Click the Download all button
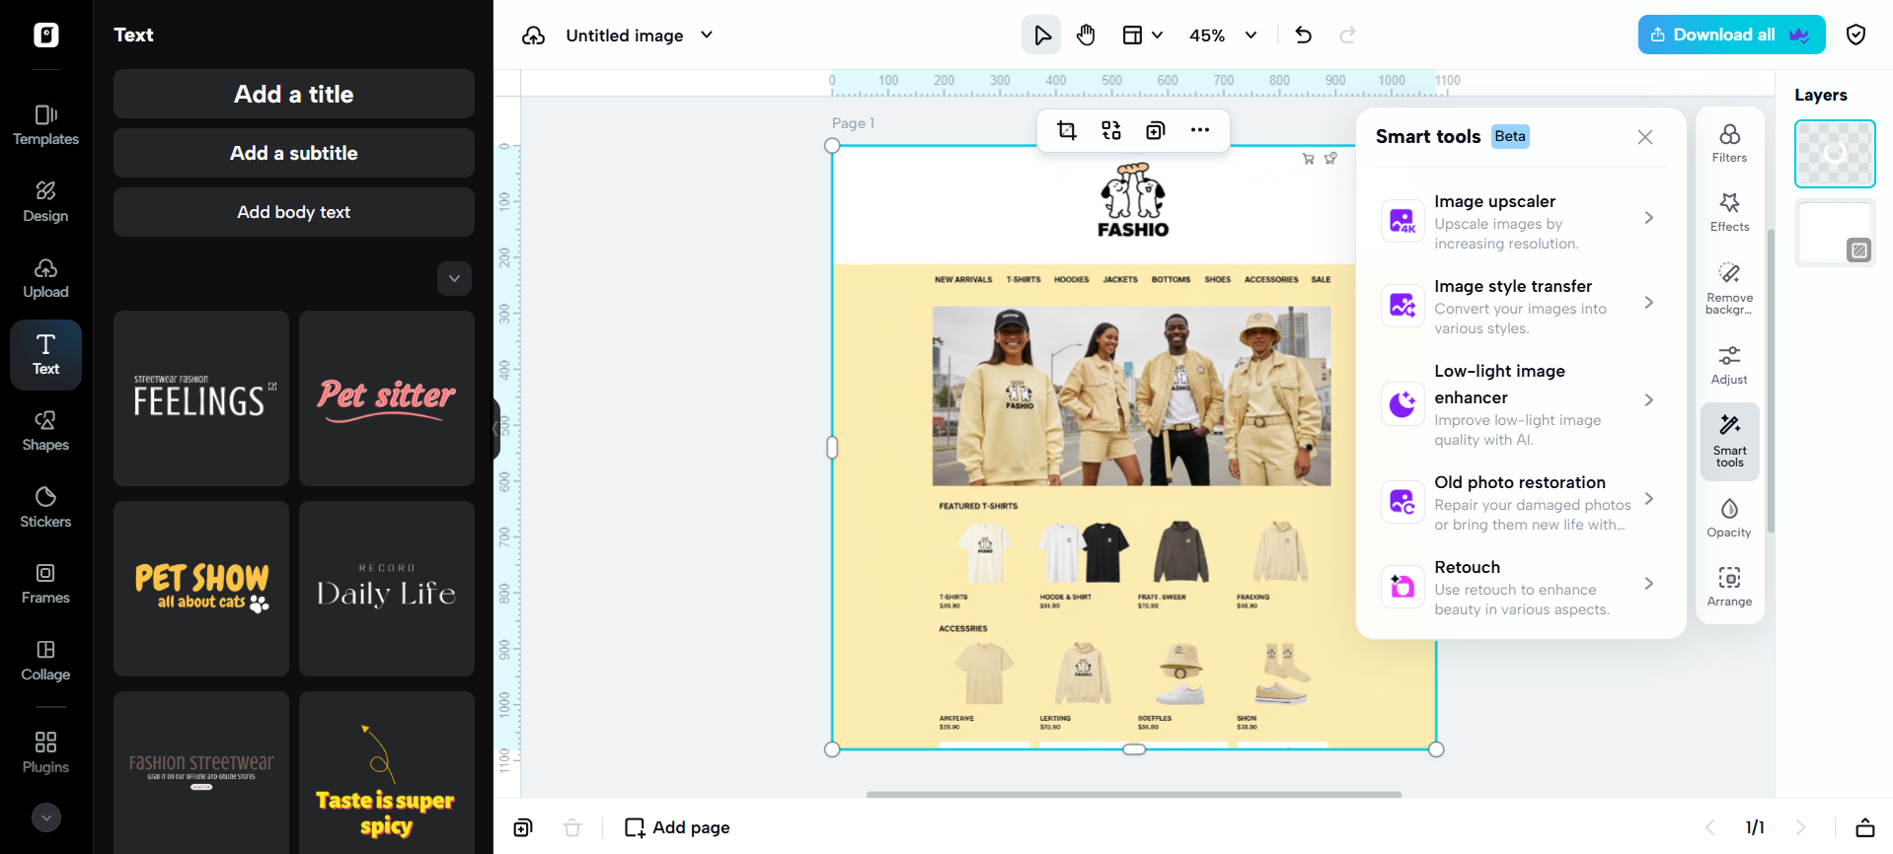The width and height of the screenshot is (1893, 854). click(x=1730, y=35)
